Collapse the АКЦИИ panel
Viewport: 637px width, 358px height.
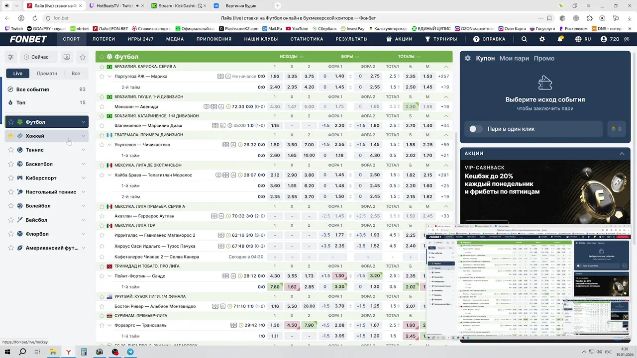point(622,154)
